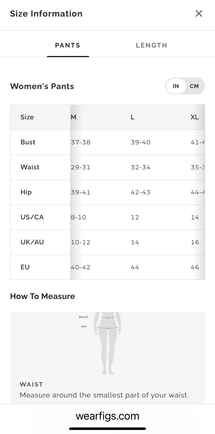Image resolution: width=215 pixels, height=434 pixels.
Task: Select the US/CA row label
Action: pos(32,217)
